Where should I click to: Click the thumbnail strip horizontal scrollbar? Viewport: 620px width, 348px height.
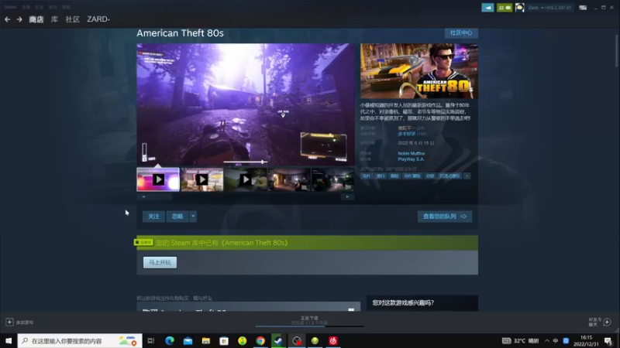click(246, 196)
